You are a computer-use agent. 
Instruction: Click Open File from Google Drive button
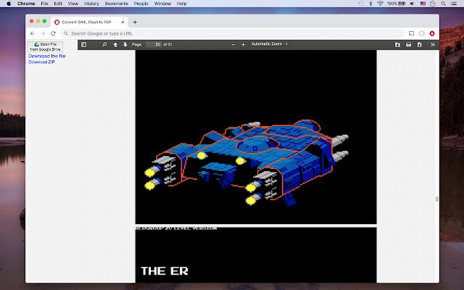tap(45, 46)
